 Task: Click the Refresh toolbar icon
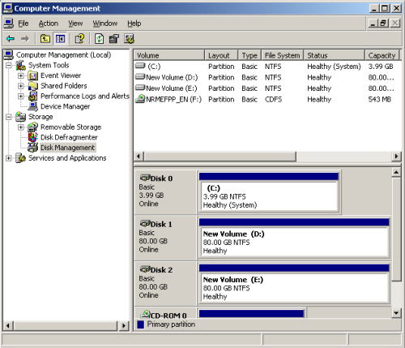(99, 39)
